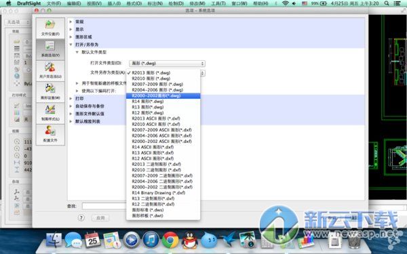Expand the 使用以下编码打开 subsection
The width and height of the screenshot is (407, 254).
tap(77, 91)
